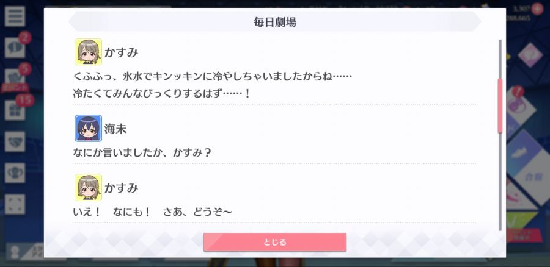
Task: Click the とじる close button
Action: pyautogui.click(x=274, y=242)
